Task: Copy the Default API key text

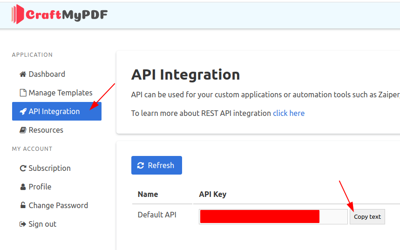Action: click(367, 216)
